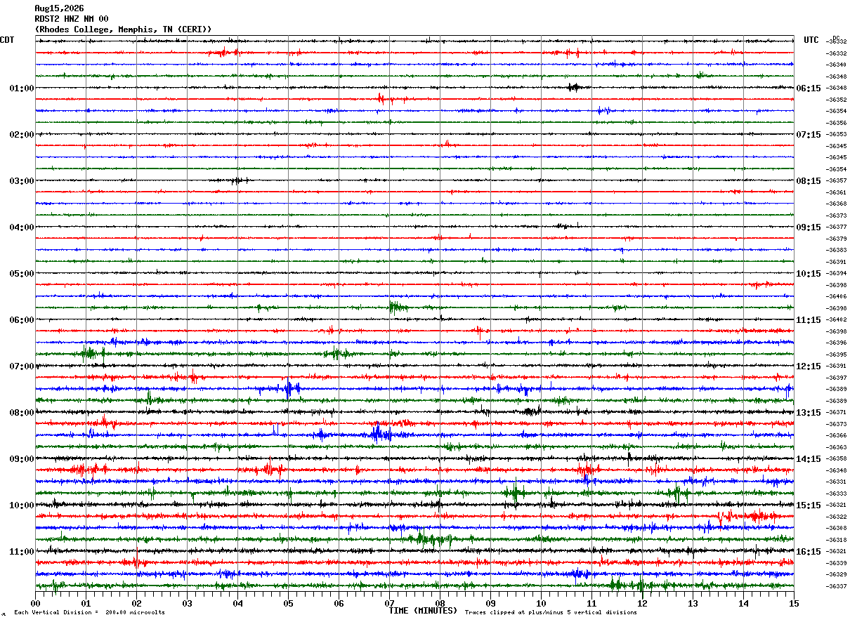Screen dimensions: 850x622
Task: Click the DC offset value '-36368'
Action: click(837, 204)
